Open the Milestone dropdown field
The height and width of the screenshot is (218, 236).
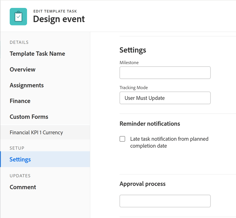(x=165, y=73)
